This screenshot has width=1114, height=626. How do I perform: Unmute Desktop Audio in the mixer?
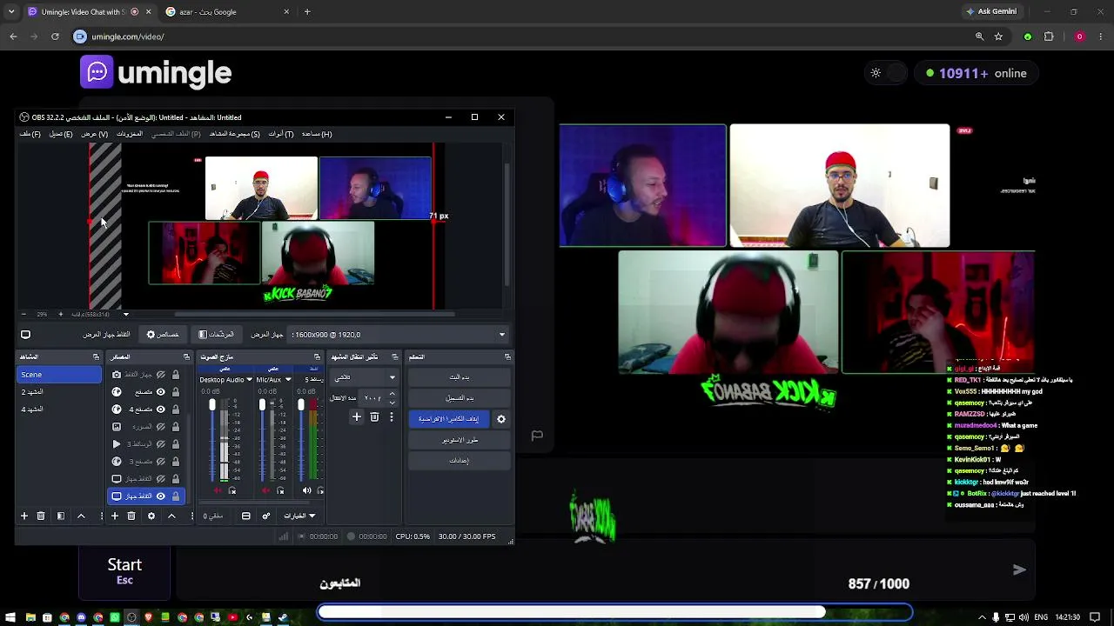coord(218,491)
